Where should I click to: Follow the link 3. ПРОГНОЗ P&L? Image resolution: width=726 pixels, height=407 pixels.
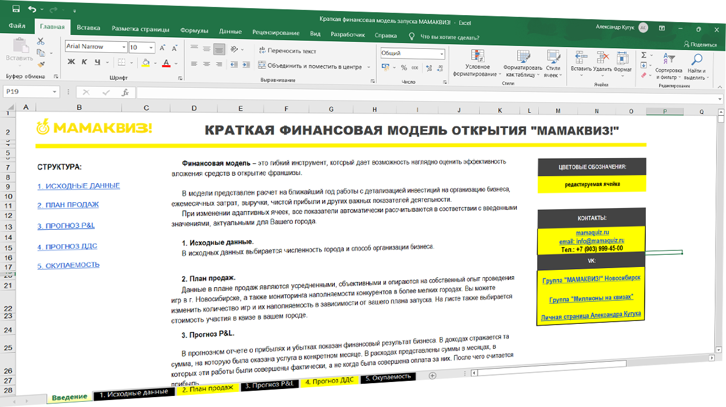66,226
